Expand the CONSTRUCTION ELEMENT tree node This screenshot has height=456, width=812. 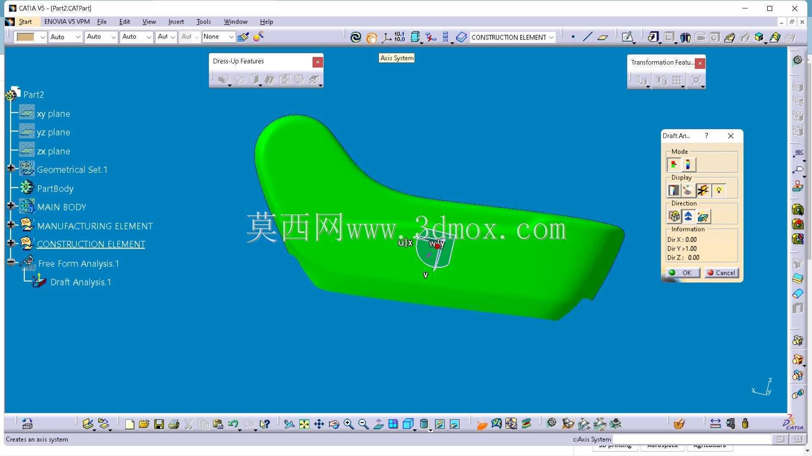click(x=11, y=243)
